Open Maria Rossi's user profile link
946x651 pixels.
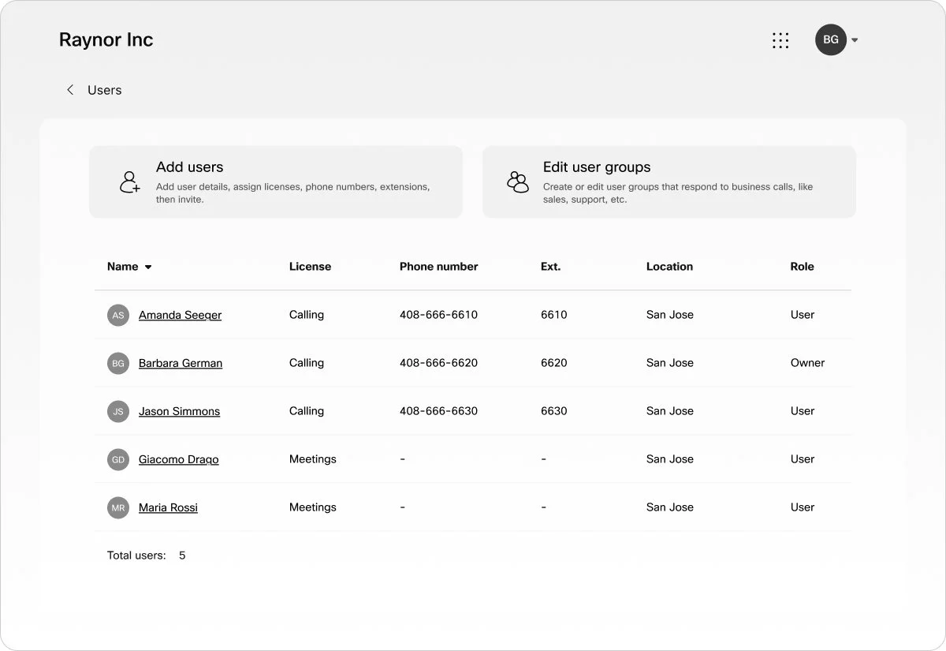(168, 507)
